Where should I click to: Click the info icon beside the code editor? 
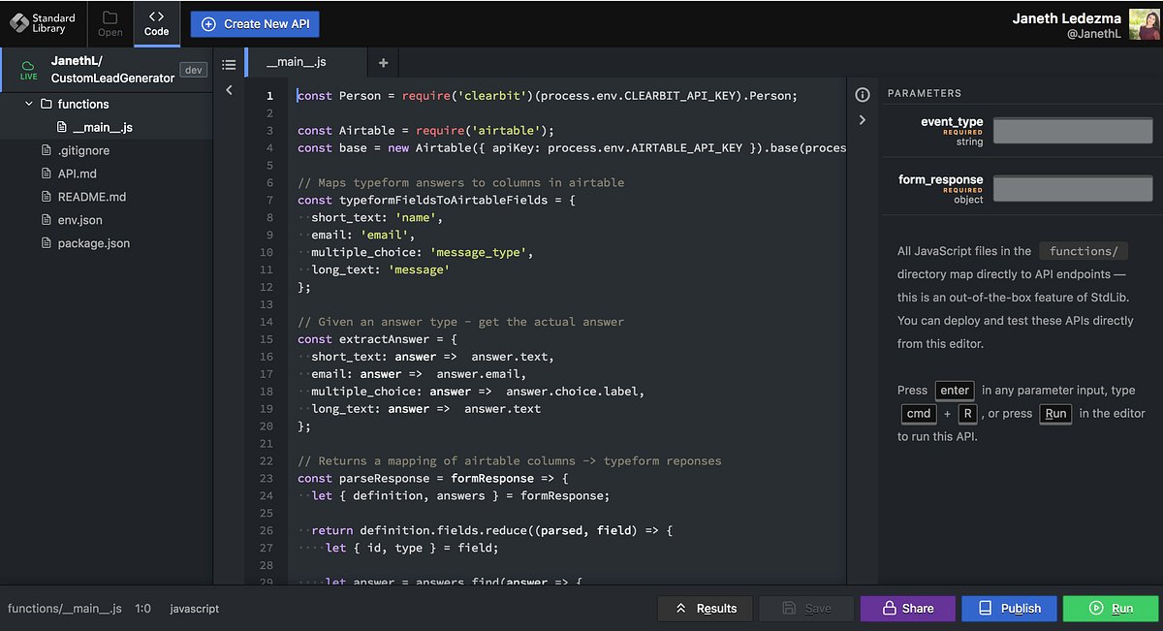click(x=862, y=94)
